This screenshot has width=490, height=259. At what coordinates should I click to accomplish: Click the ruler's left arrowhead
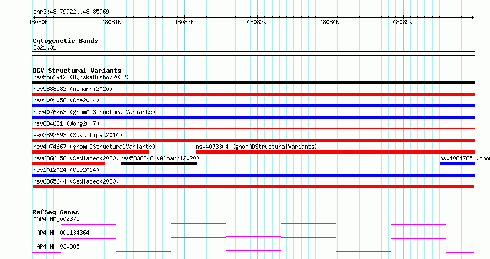pos(35,17)
